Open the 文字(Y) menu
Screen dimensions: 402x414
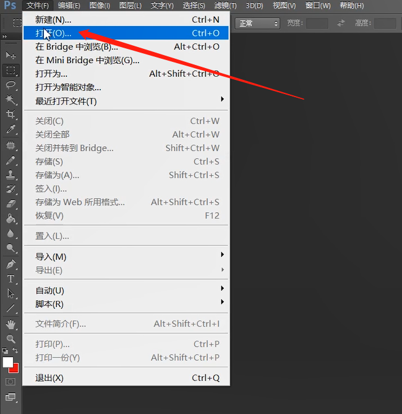pyautogui.click(x=162, y=6)
